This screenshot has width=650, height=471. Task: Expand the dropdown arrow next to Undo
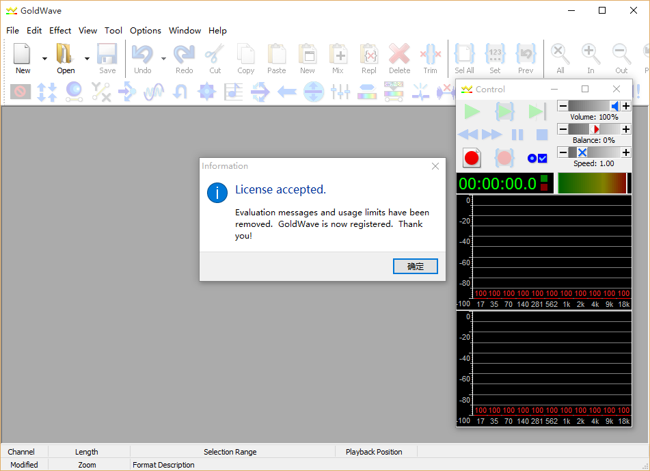click(x=163, y=59)
